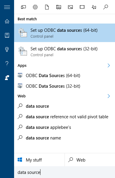Open Set up ODBC data sources (64-bit)
This screenshot has width=115, height=178.
pos(65,33)
